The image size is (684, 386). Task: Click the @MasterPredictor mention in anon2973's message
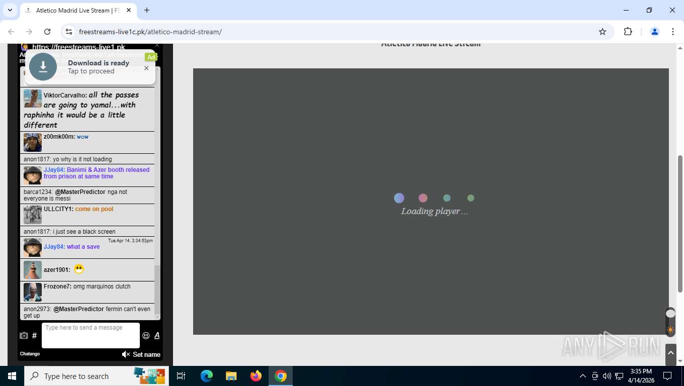(78, 309)
